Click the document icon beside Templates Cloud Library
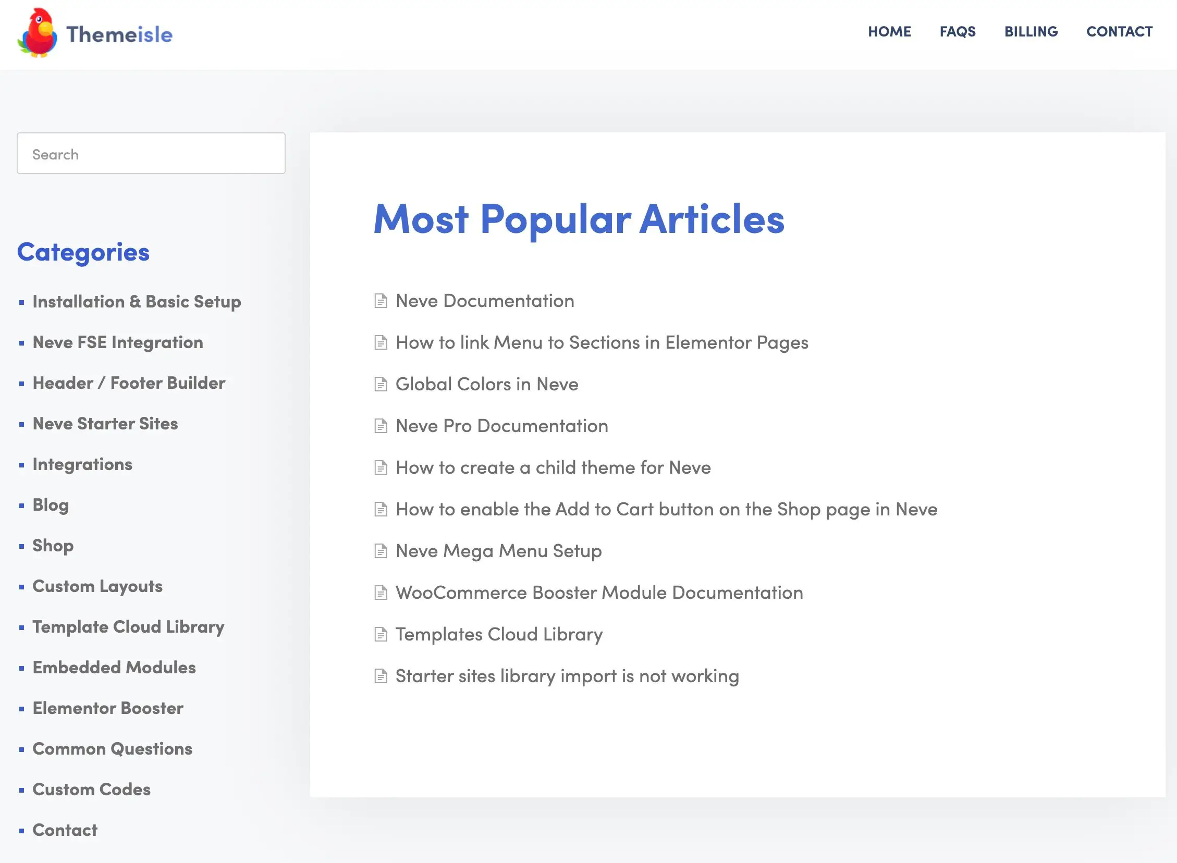The image size is (1177, 863). click(381, 635)
